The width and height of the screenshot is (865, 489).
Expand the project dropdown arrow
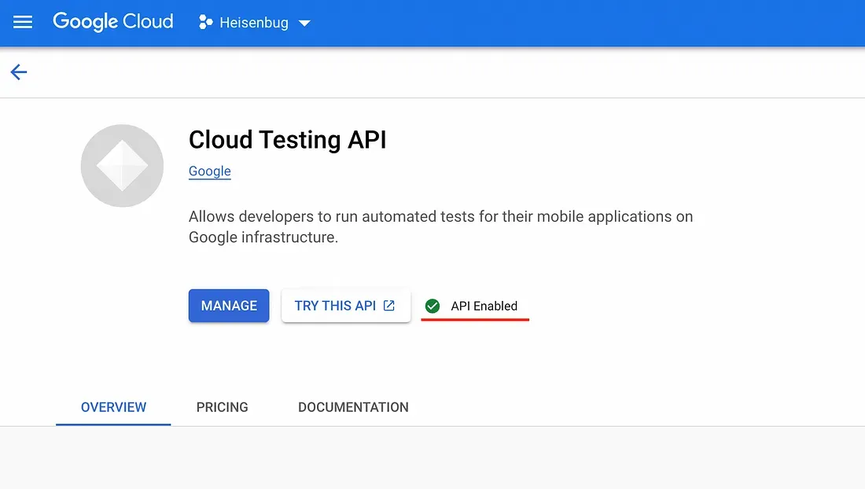tap(304, 23)
